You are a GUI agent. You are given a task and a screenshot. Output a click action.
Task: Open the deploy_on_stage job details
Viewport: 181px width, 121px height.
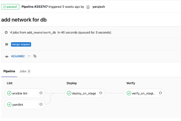(84, 93)
